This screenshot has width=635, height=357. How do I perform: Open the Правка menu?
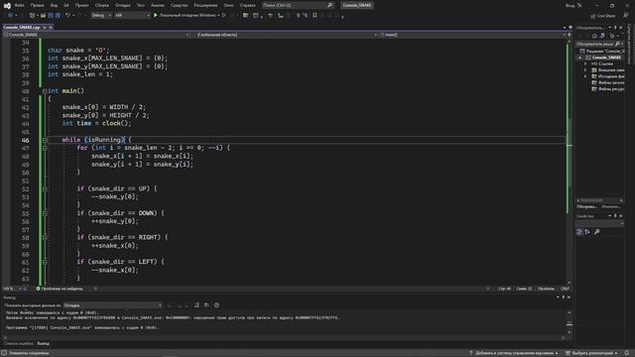[x=37, y=5]
